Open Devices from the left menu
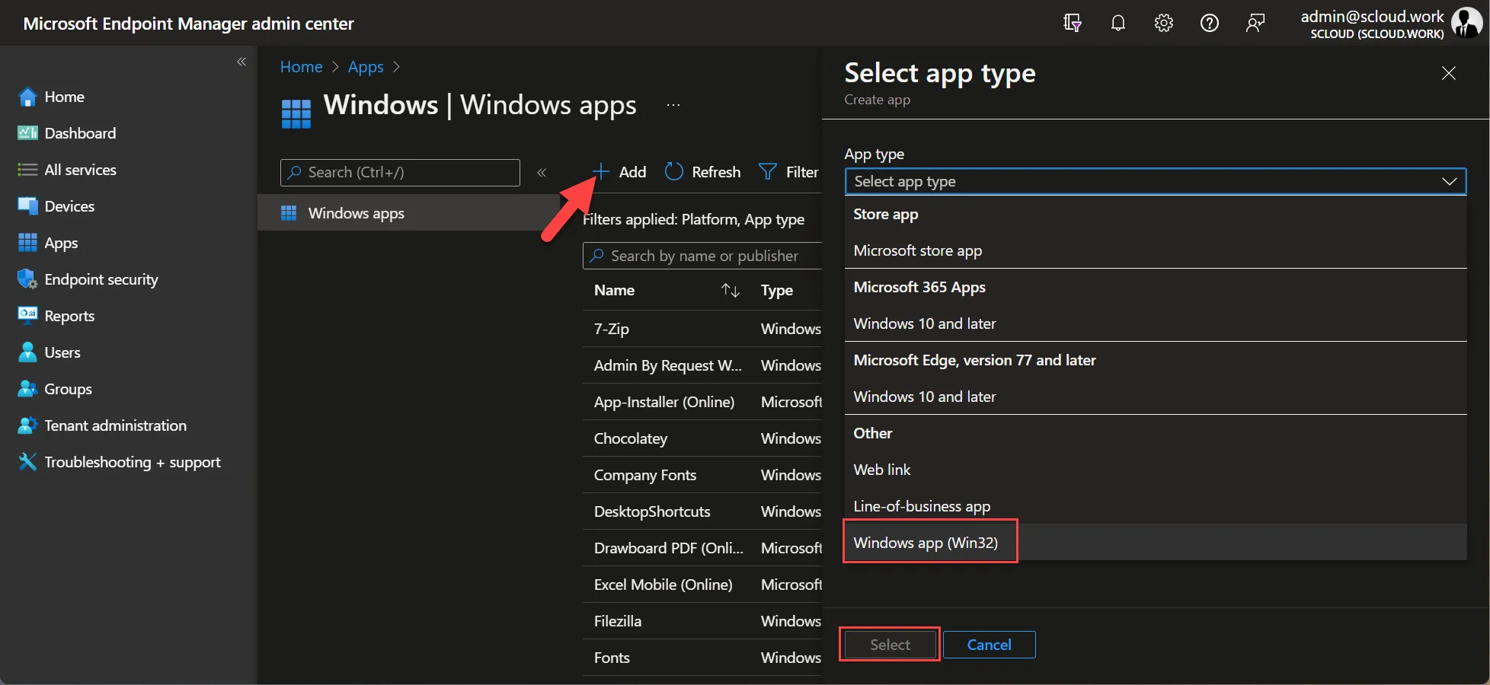 69,206
